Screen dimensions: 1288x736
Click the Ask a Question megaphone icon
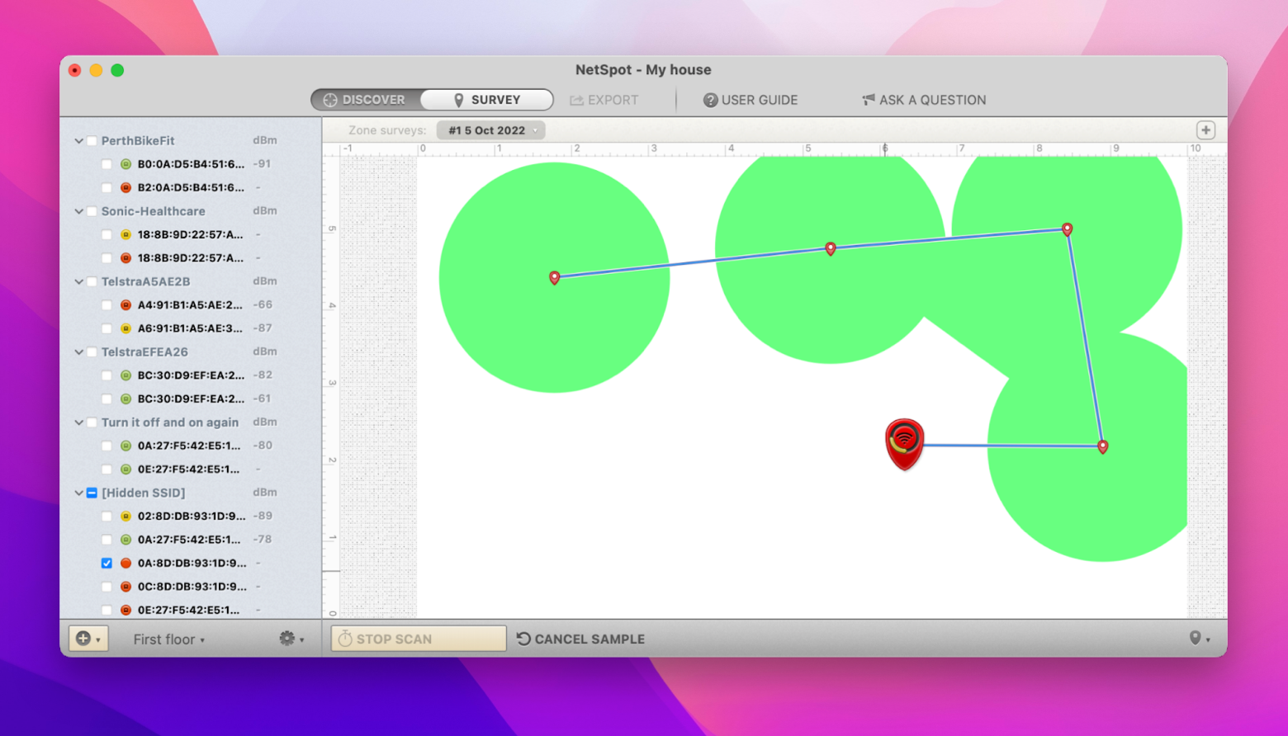pyautogui.click(x=869, y=100)
